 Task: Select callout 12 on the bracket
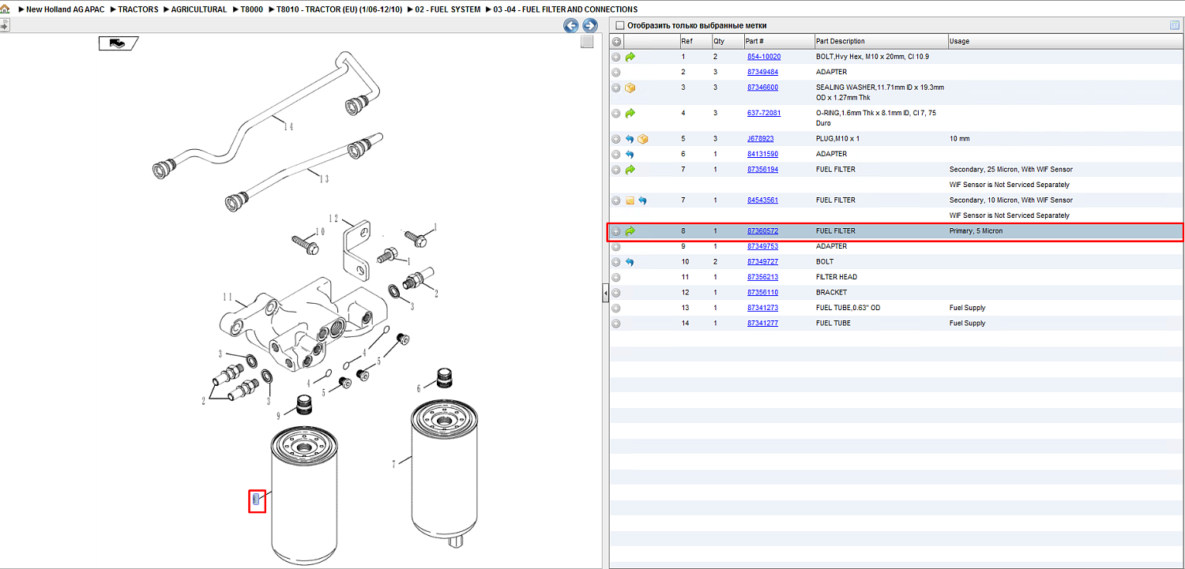(x=333, y=219)
